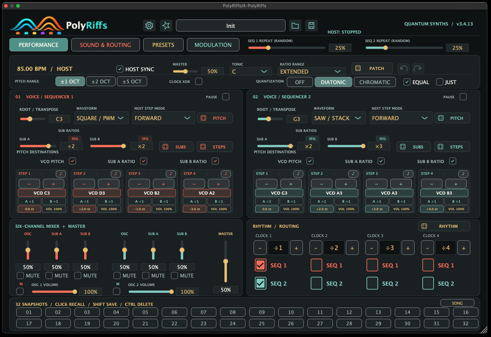Disable the HOST SYNC checkbox
The width and height of the screenshot is (491, 337).
click(x=120, y=69)
